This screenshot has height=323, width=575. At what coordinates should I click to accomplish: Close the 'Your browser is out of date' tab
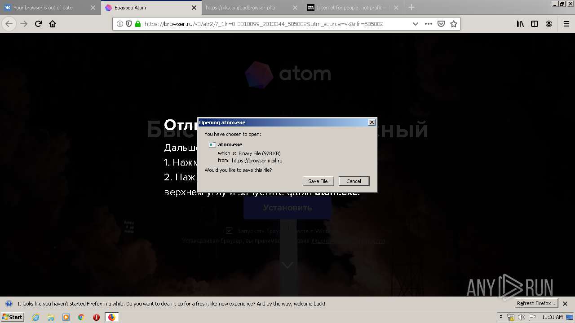[93, 8]
